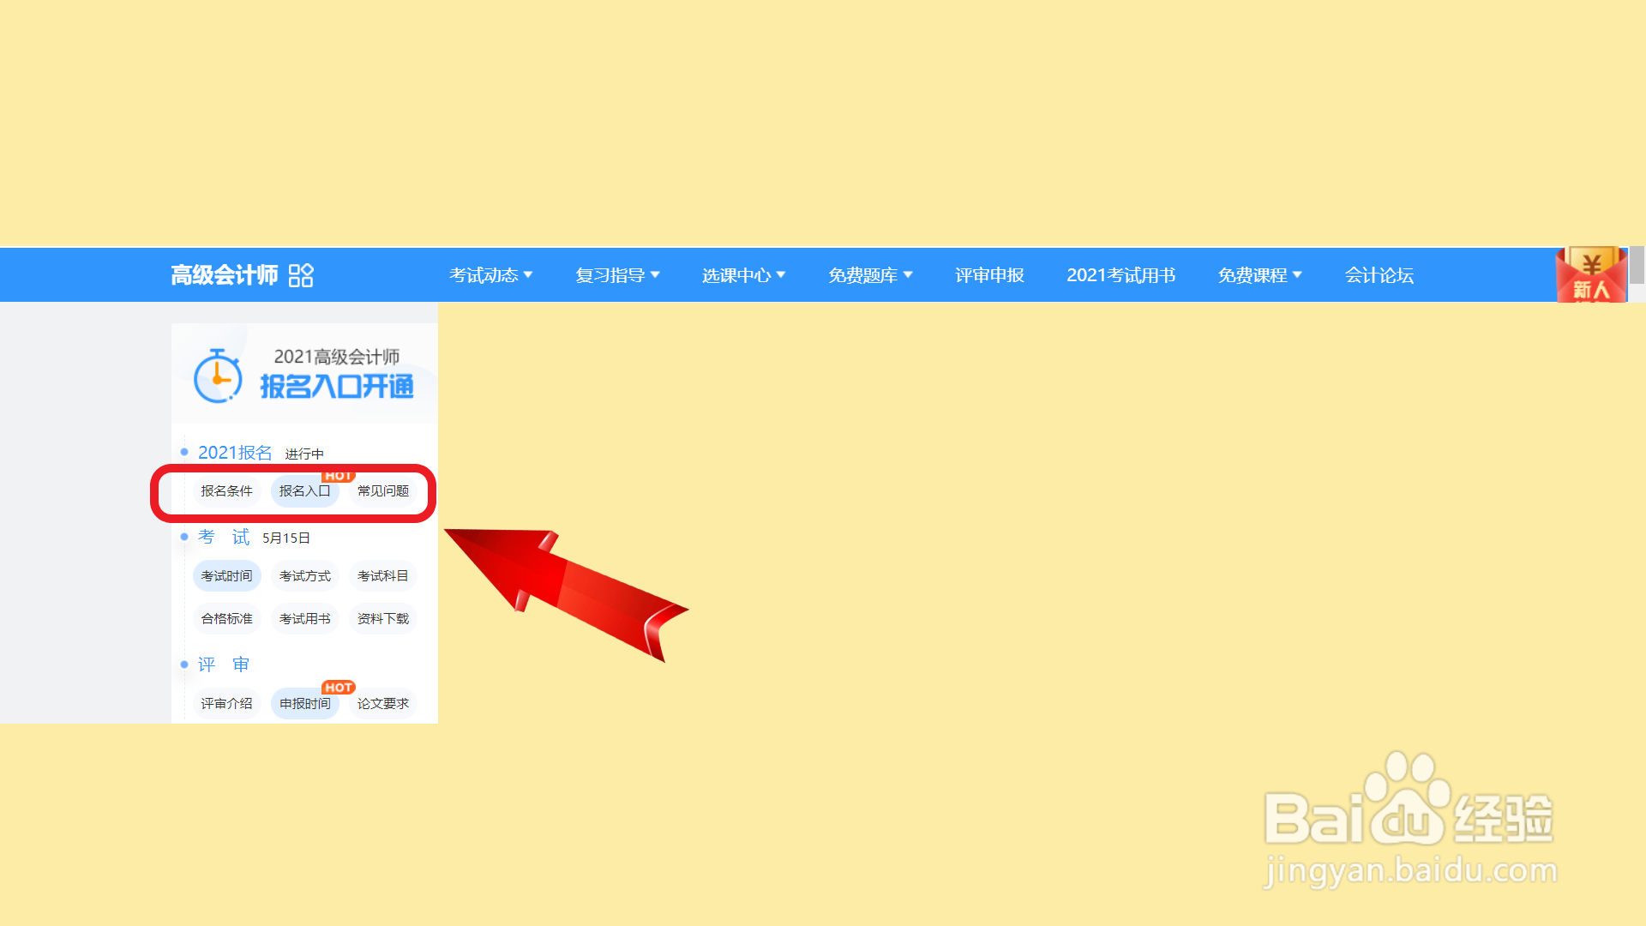Screen dimensions: 1646x926
Task: Click the 报名入口开通 banner image
Action: [x=336, y=386]
